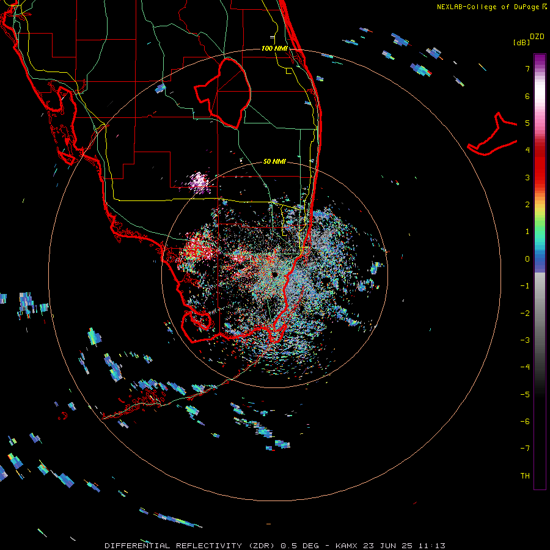Click the -4 value on the color scale
This screenshot has width=550, height=550.
point(525,367)
